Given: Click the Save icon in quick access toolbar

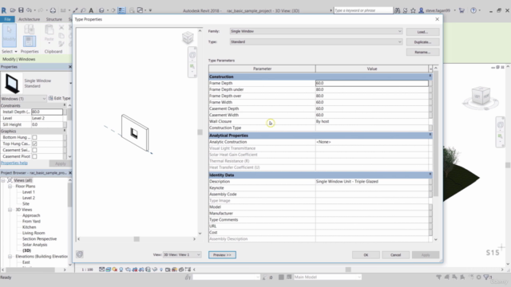Looking at the screenshot, I should tap(21, 10).
